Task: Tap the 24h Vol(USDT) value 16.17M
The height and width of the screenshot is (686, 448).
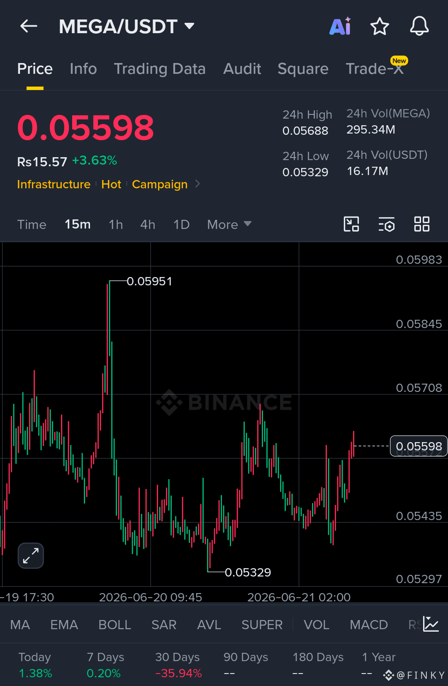Action: [368, 171]
